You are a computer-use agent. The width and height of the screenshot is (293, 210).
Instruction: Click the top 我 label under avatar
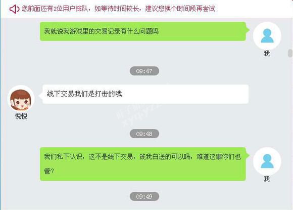point(267,54)
